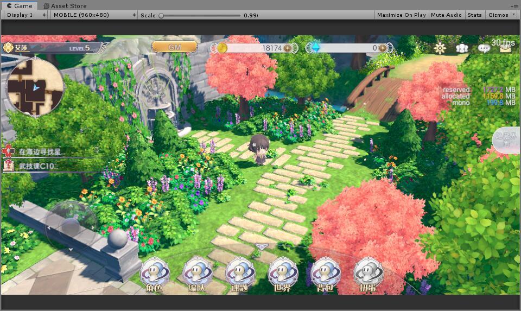Open the Gizmos dropdown arrow
The height and width of the screenshot is (311, 521).
[514, 15]
